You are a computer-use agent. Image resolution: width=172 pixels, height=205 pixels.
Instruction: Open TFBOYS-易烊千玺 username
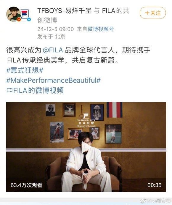(x=65, y=11)
